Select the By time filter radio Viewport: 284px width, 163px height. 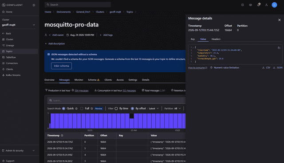point(116,109)
